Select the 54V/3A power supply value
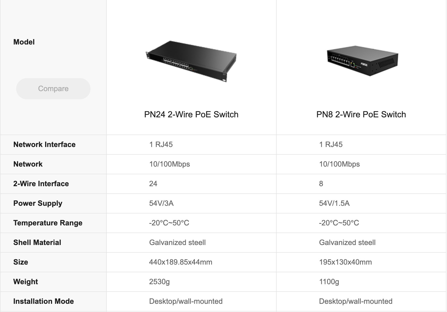This screenshot has width=447, height=312. tap(161, 203)
